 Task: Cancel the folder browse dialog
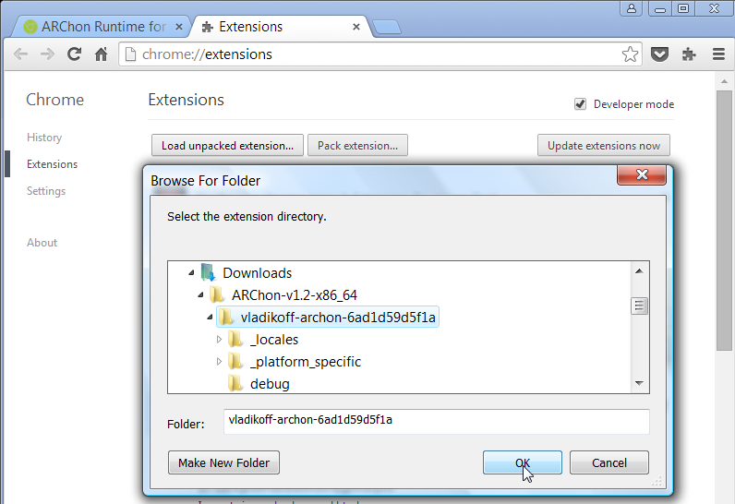click(x=608, y=462)
